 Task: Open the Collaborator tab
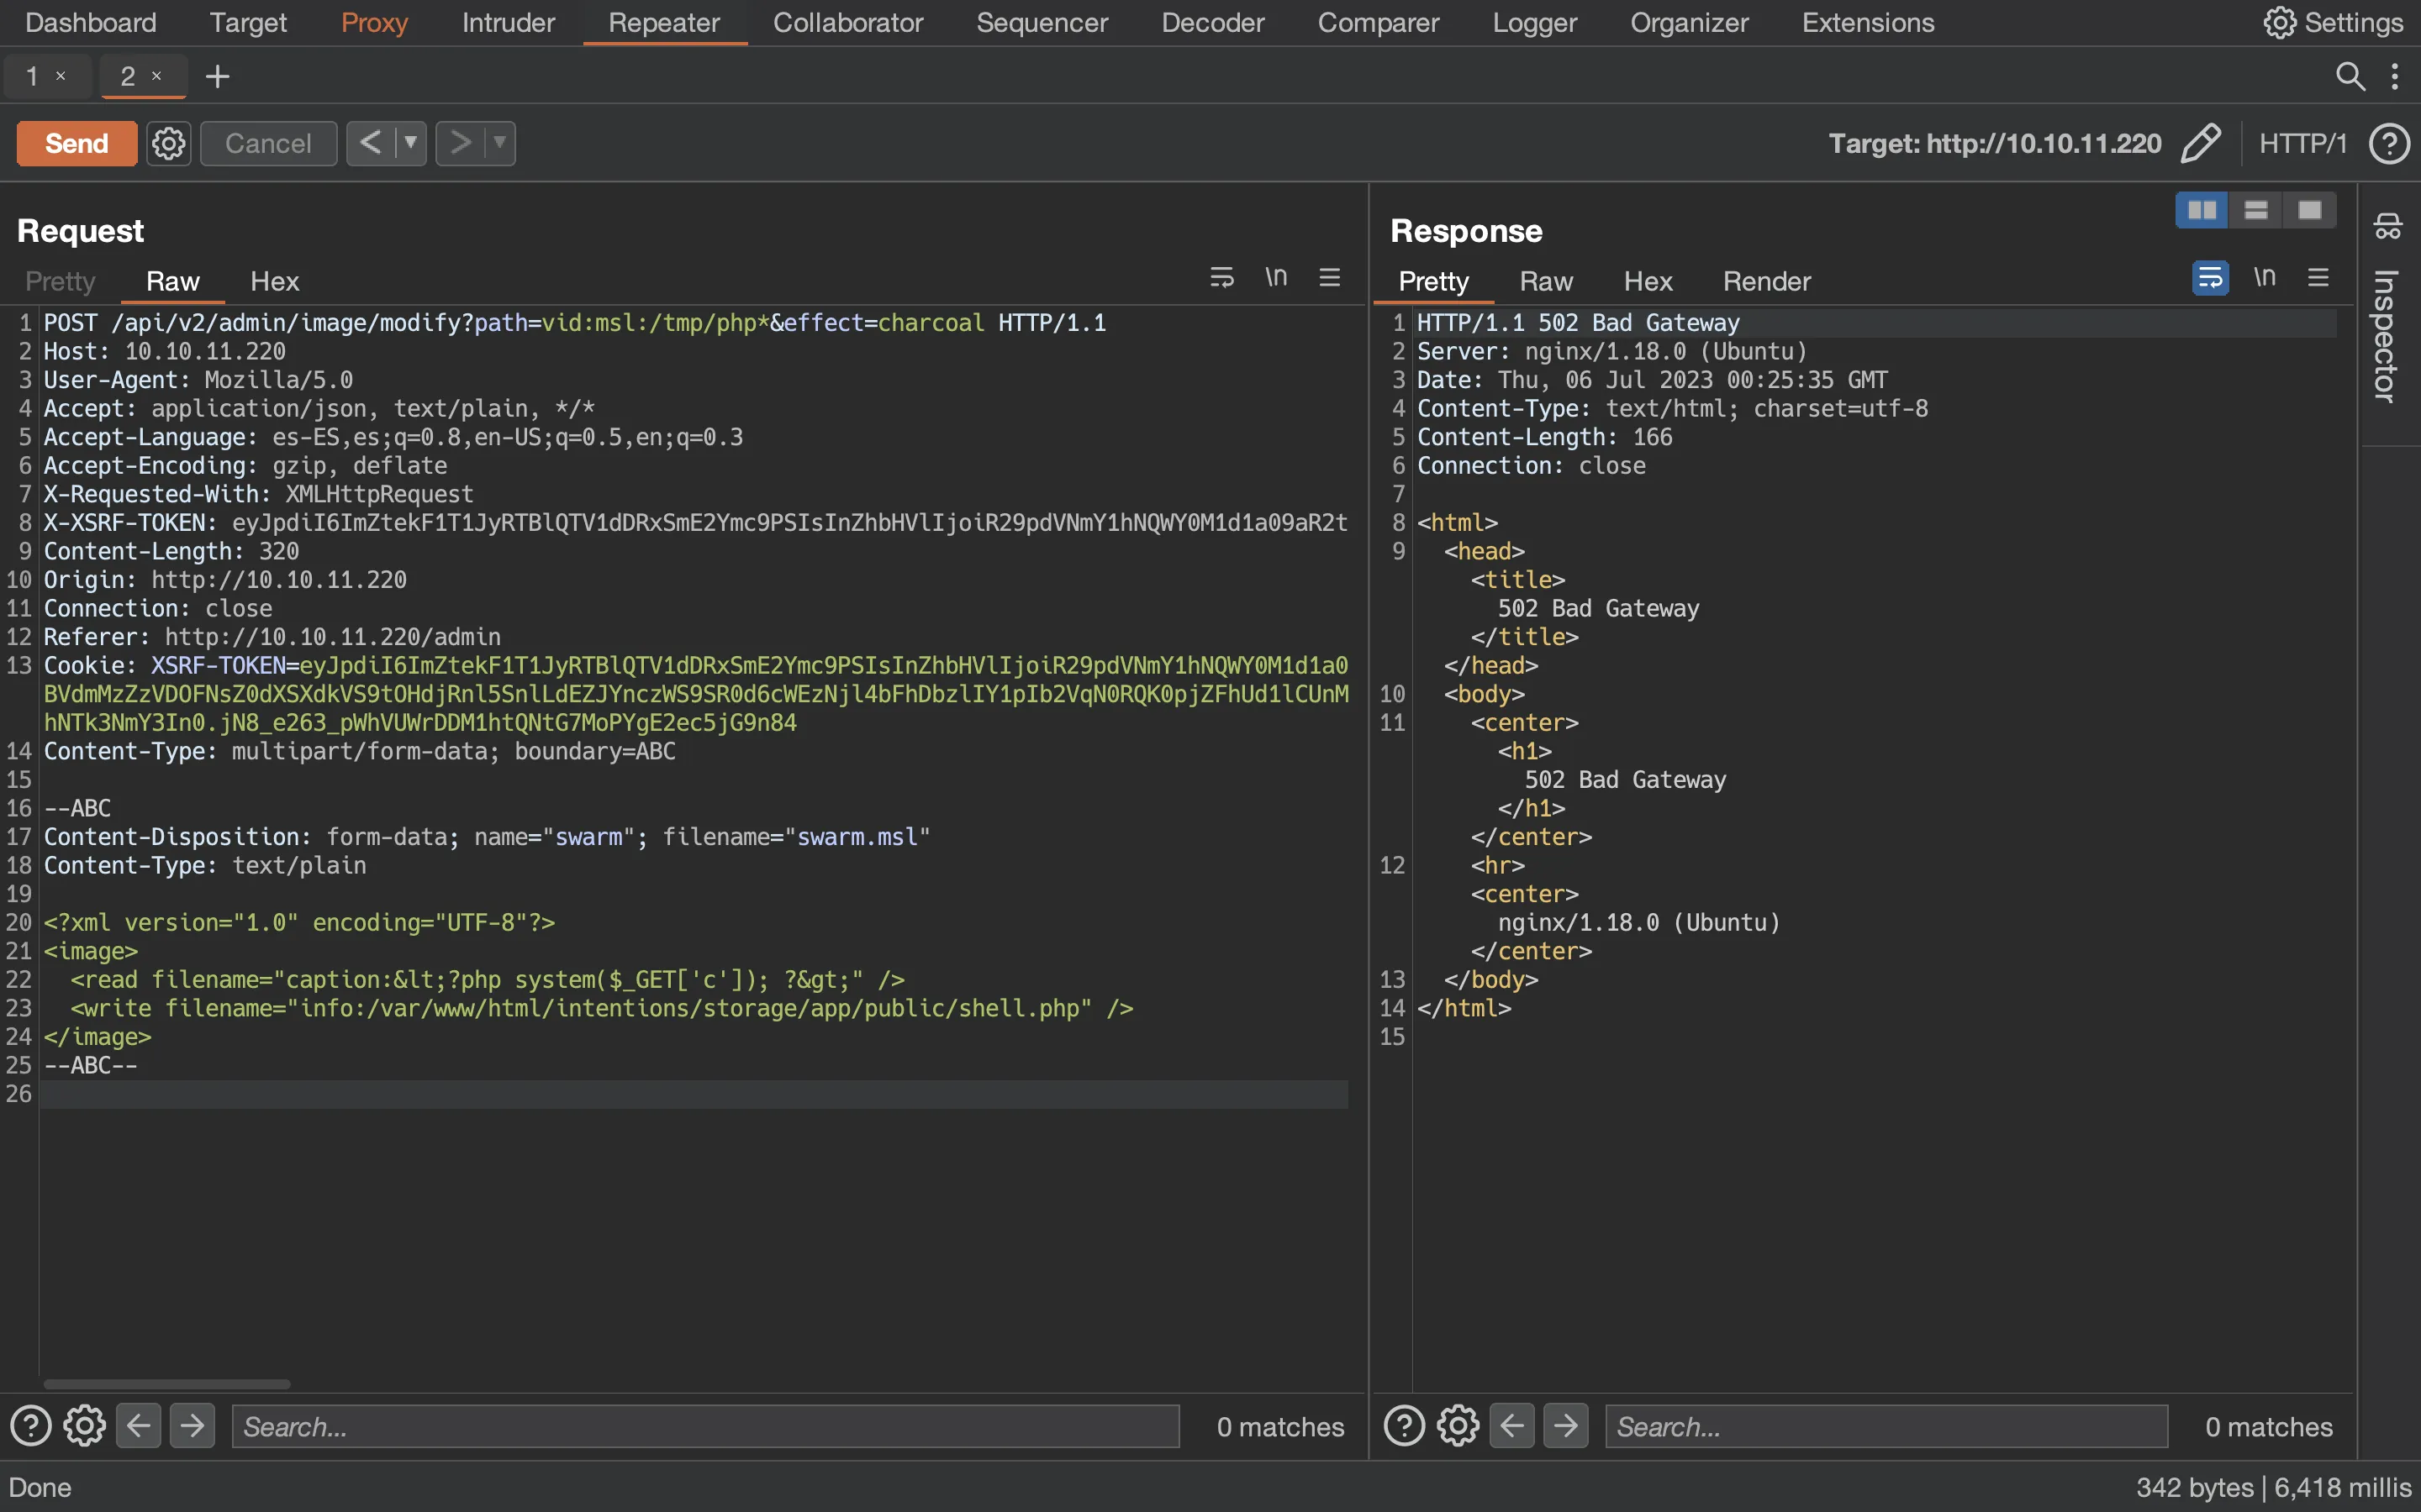pyautogui.click(x=847, y=22)
